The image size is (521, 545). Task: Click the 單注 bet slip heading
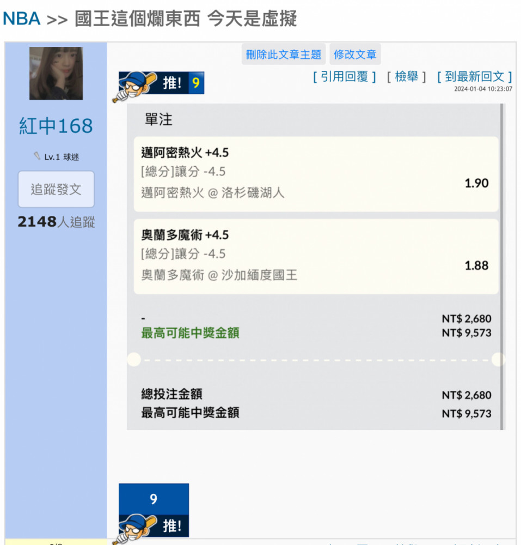tap(158, 119)
